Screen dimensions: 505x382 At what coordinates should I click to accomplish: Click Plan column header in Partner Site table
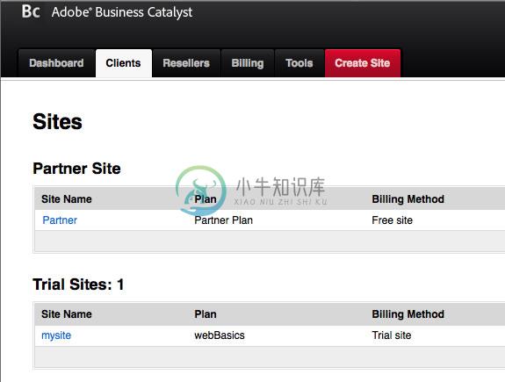click(206, 199)
